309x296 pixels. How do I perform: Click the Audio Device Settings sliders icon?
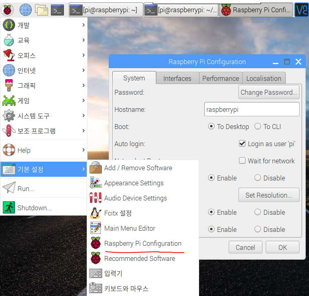click(96, 198)
